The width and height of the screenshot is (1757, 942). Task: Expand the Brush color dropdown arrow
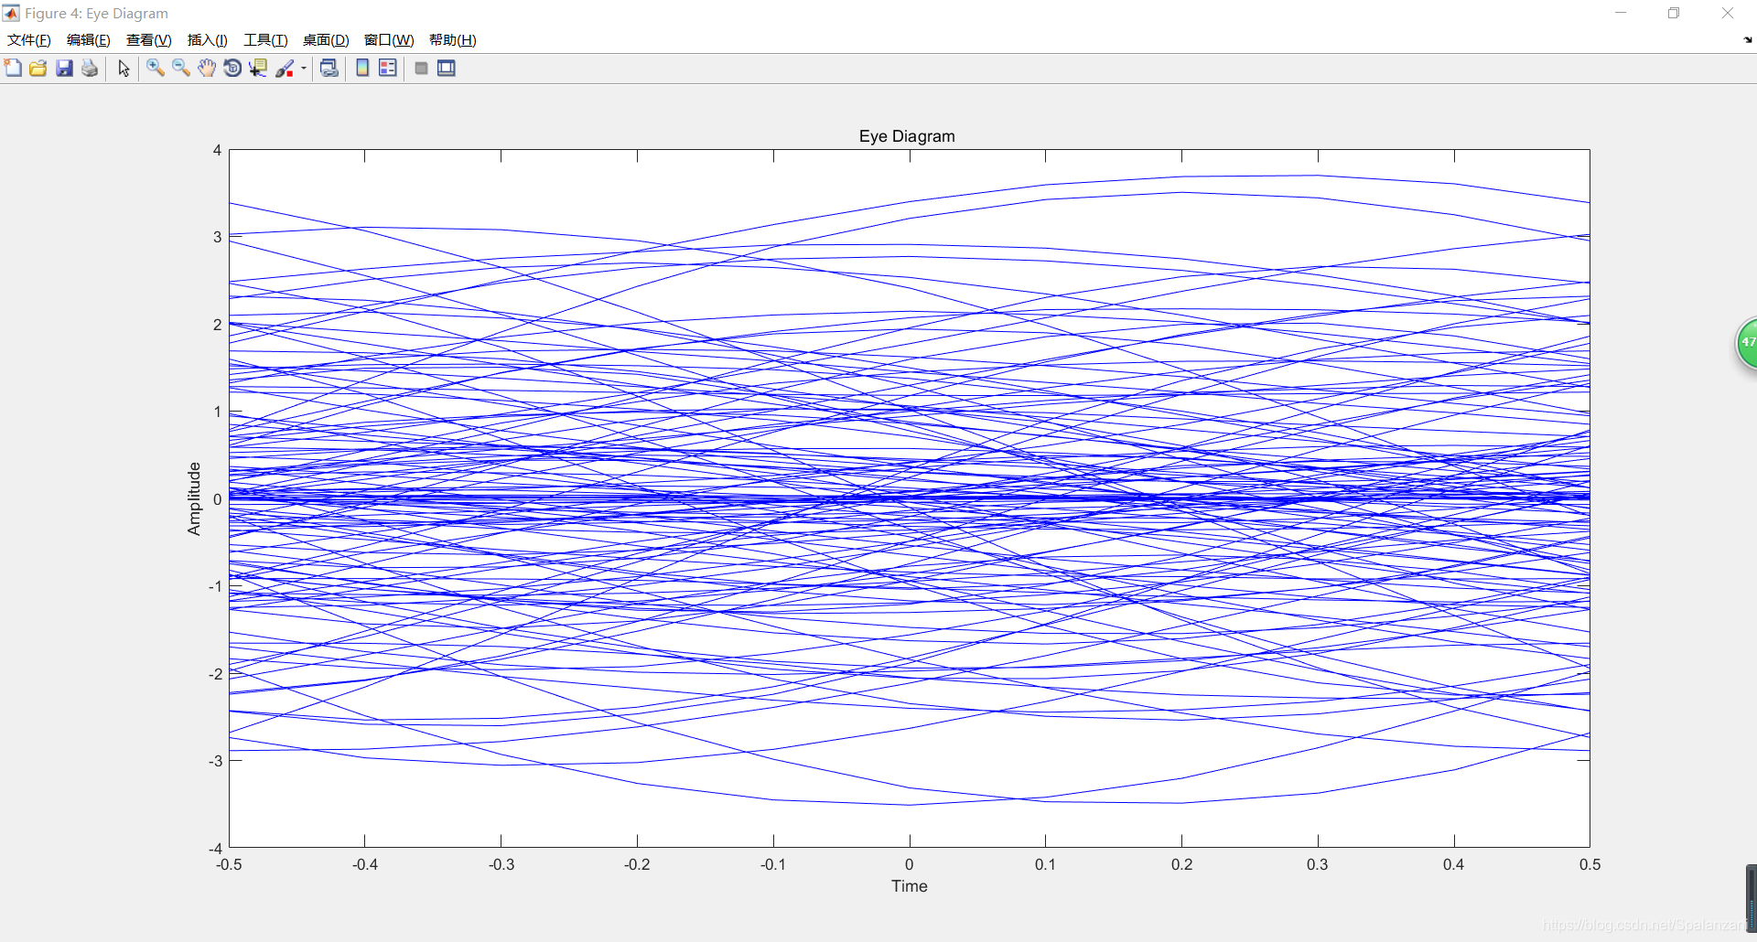point(304,69)
